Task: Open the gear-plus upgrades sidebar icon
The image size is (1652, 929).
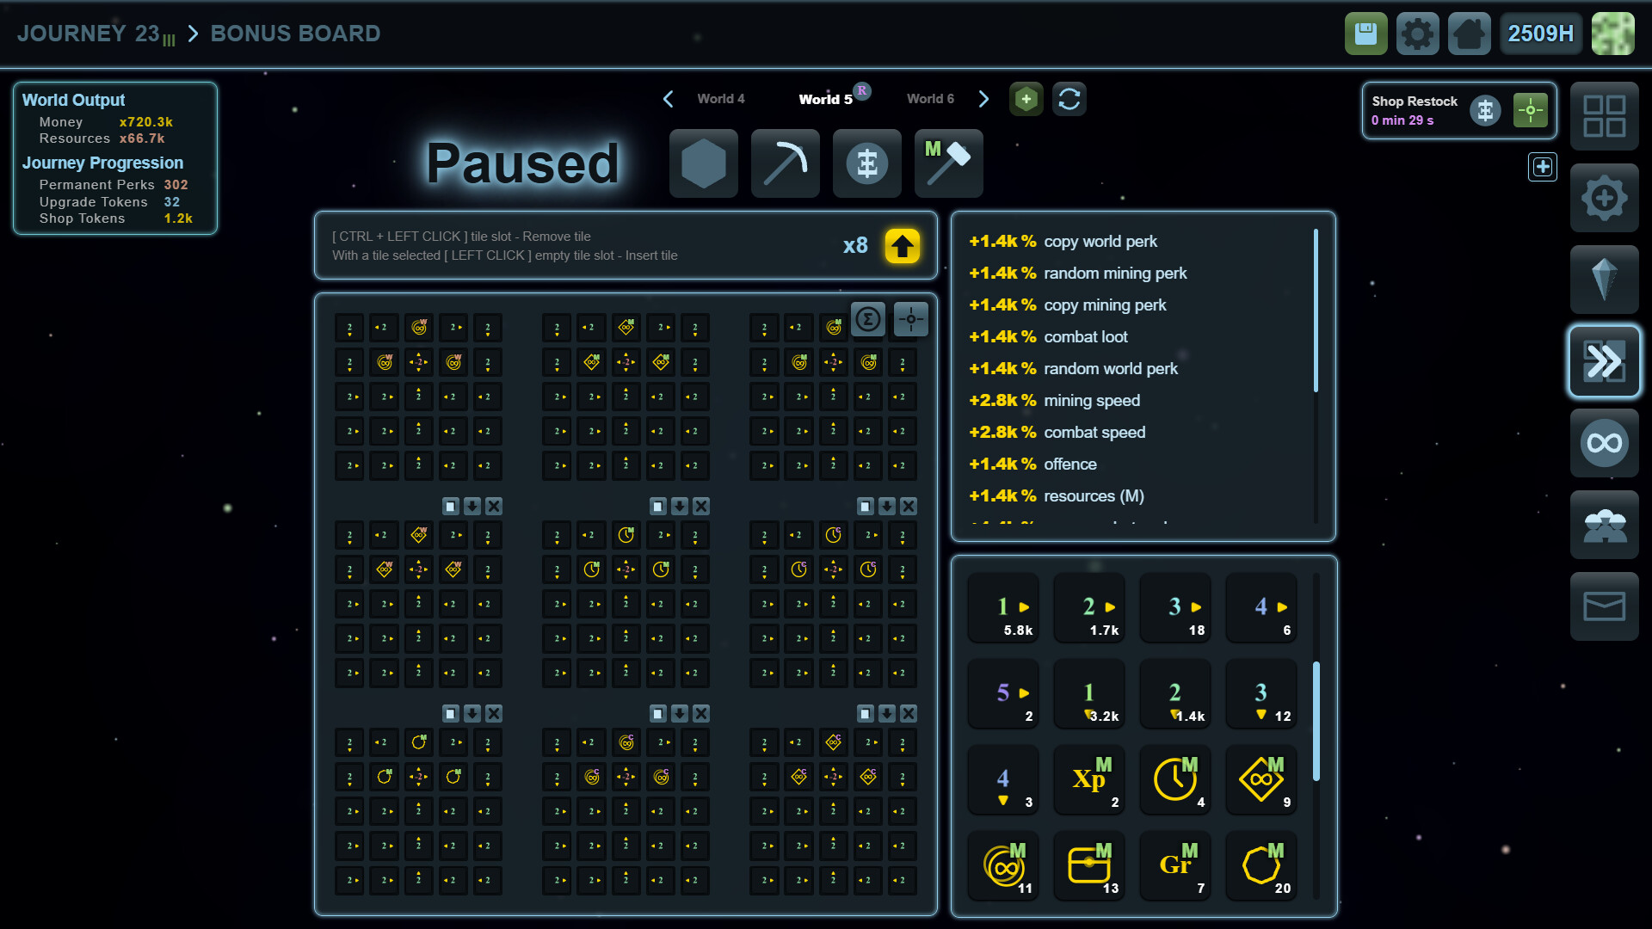Action: tap(1604, 198)
